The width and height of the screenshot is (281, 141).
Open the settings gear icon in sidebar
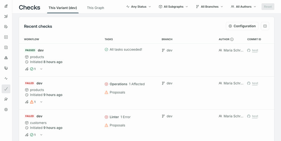pyautogui.click(x=6, y=109)
